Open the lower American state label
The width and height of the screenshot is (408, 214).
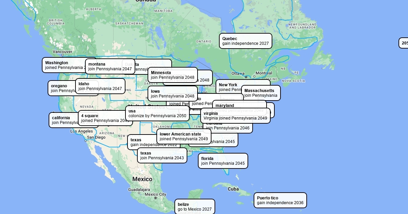184,137
